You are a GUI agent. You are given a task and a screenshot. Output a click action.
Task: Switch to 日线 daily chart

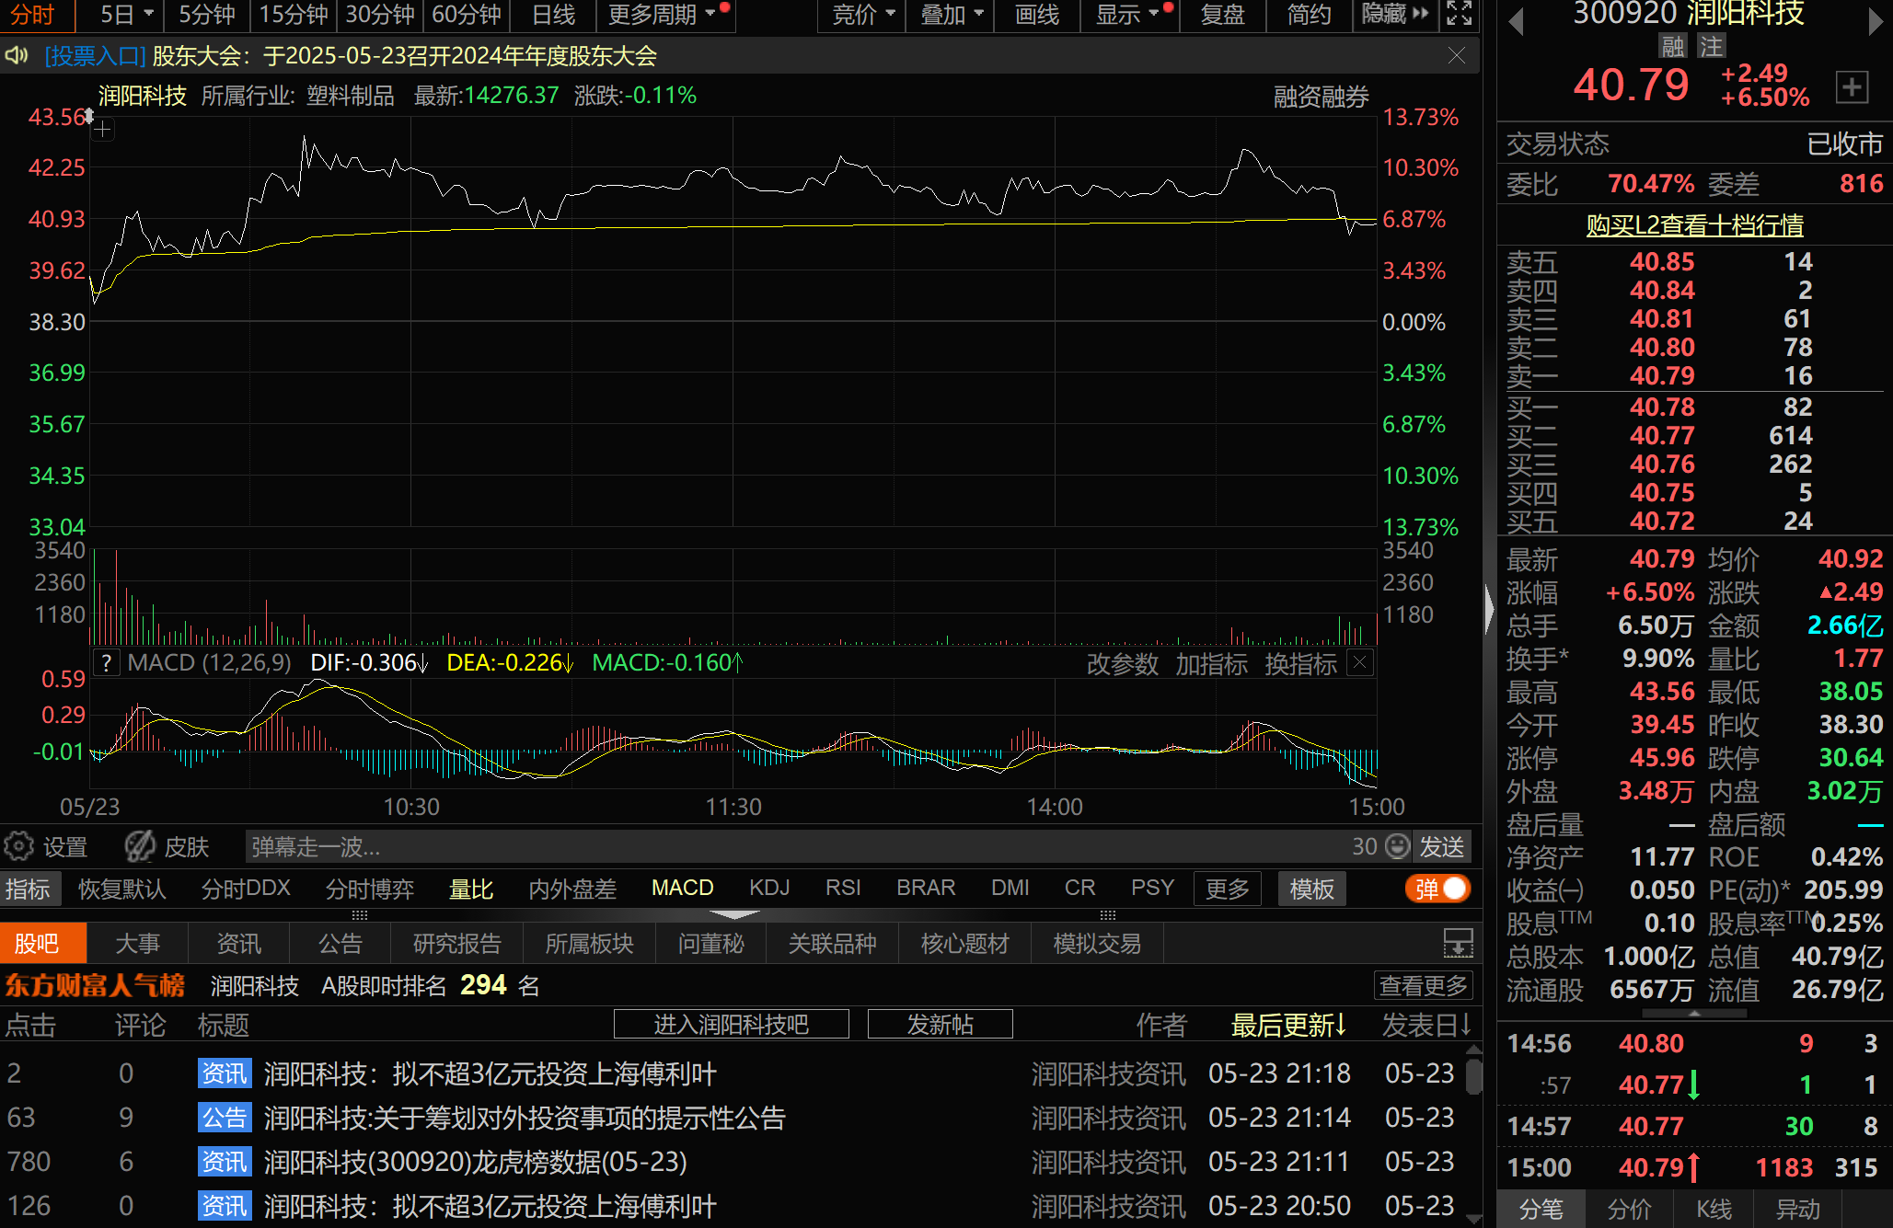[x=553, y=15]
